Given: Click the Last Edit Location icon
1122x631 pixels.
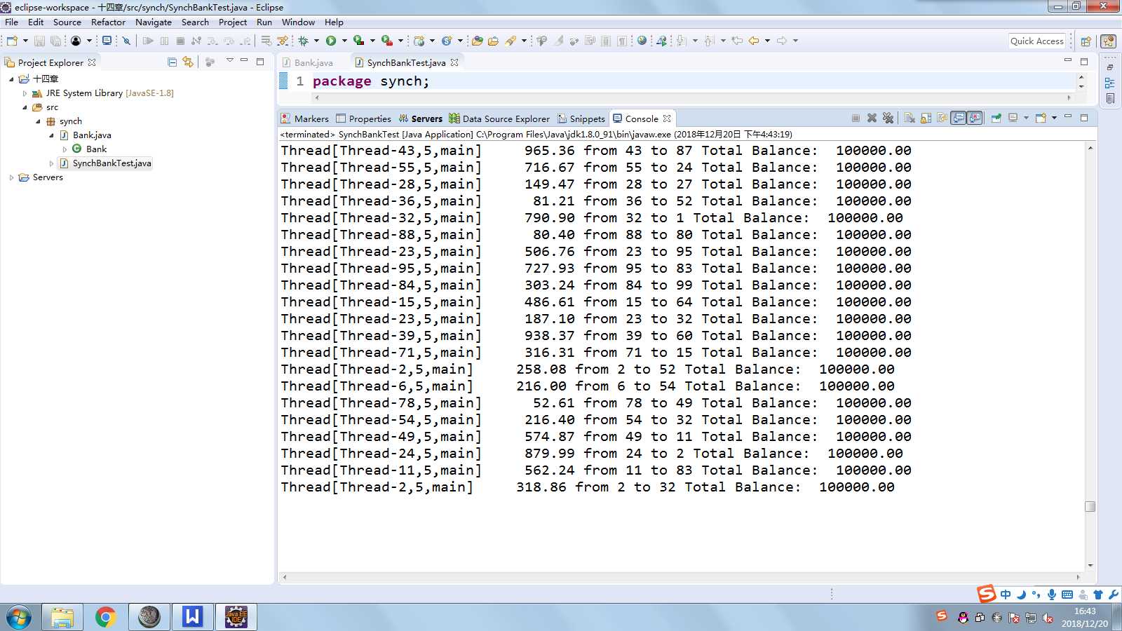Looking at the screenshot, I should click(737, 41).
